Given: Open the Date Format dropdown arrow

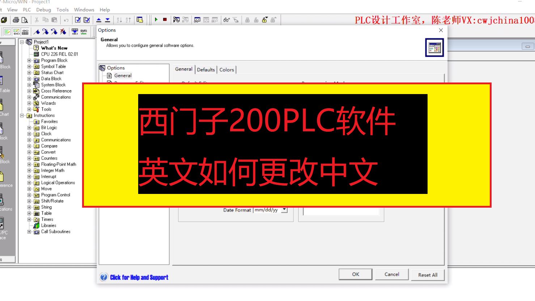Looking at the screenshot, I should (x=284, y=209).
